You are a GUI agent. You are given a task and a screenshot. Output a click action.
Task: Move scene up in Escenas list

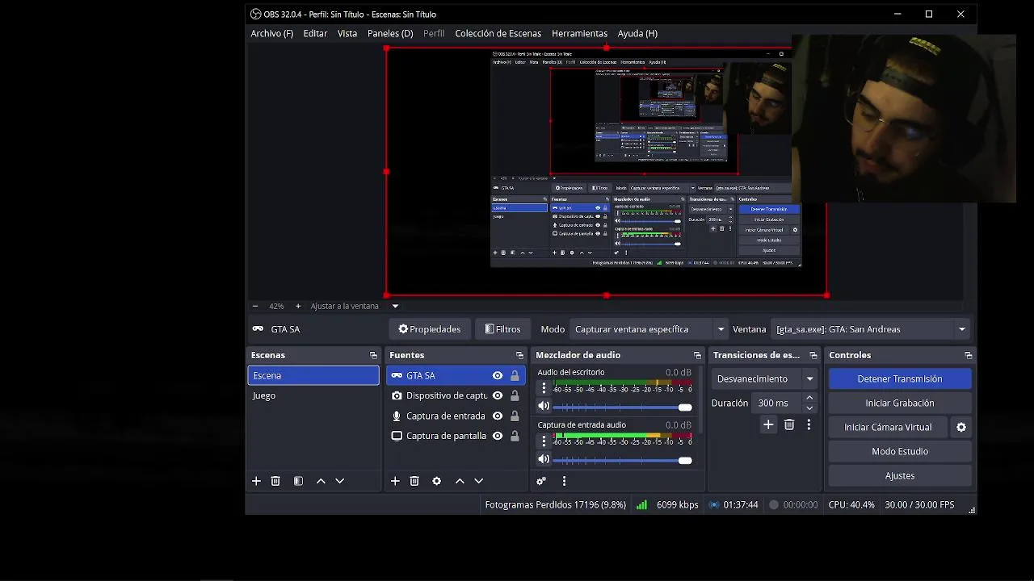tap(321, 481)
